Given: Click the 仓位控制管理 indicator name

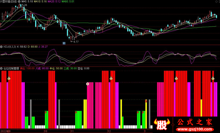Looking at the screenshot, I should click(11, 68).
